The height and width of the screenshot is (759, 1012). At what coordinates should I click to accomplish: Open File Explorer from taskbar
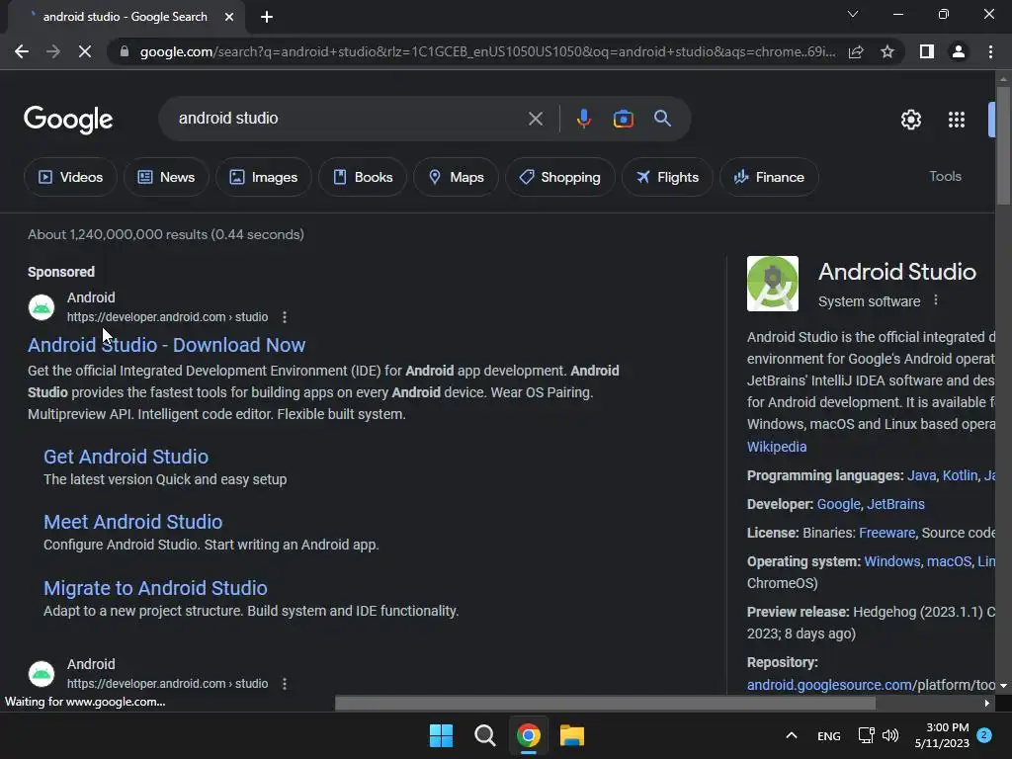coord(572,735)
